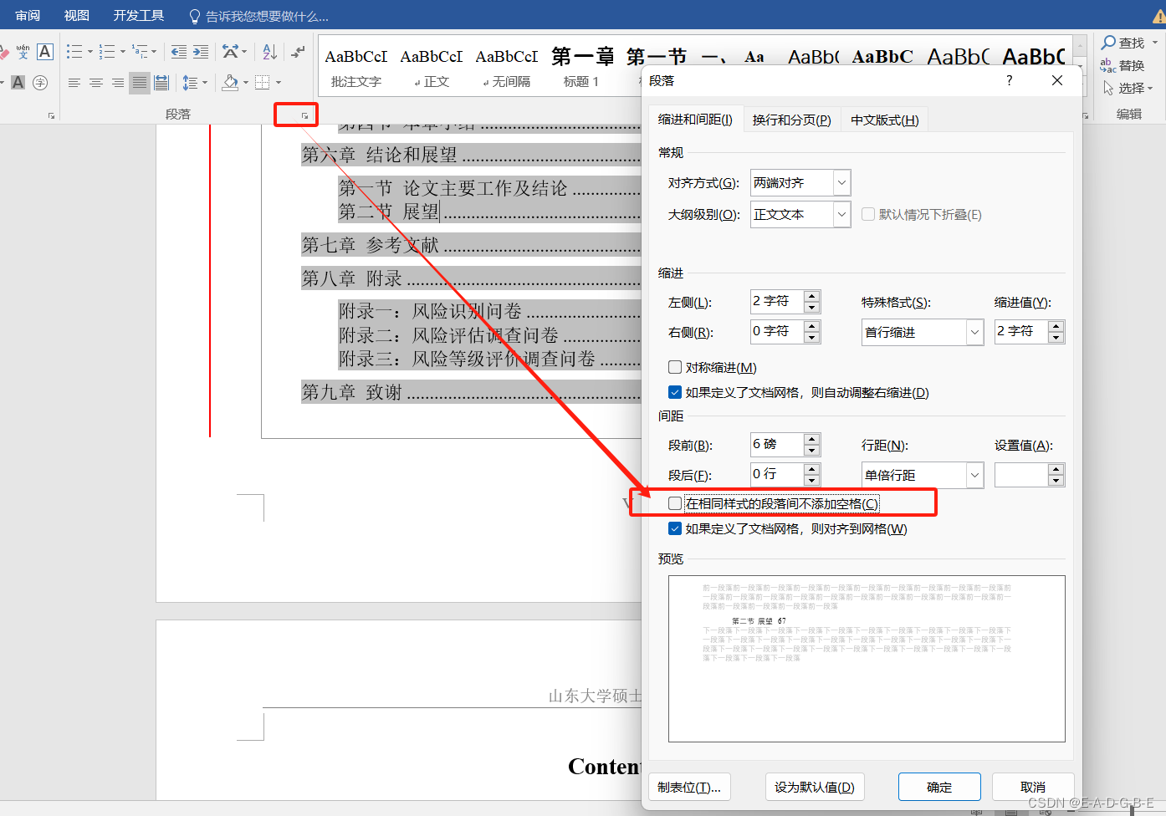
Task: Apply the 标题 1 style
Action: [581, 66]
